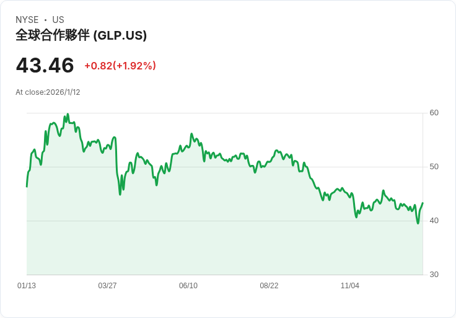
Task: Click the highest peak of the price line
Action: (x=68, y=115)
